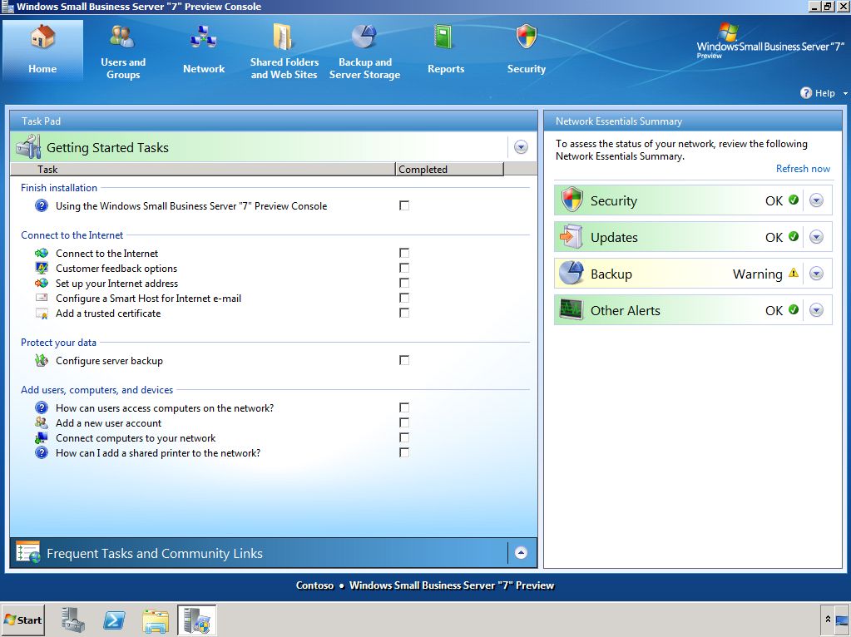Open the Reports section icon

point(446,37)
